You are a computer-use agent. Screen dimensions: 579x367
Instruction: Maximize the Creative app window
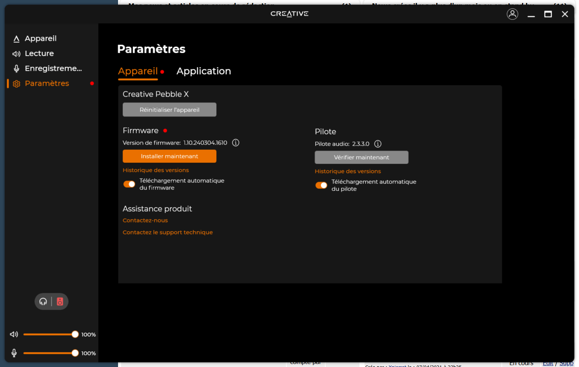tap(548, 14)
